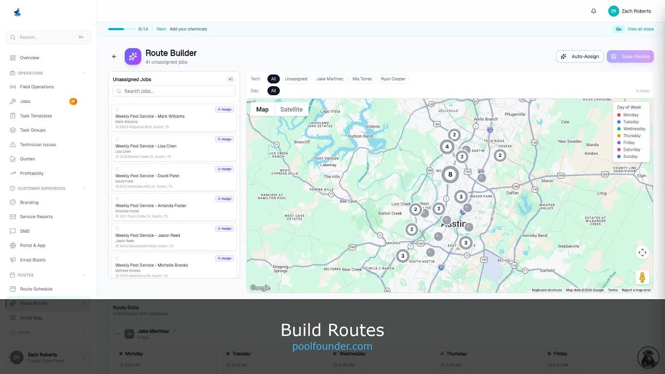Grab the drag handle on Mark Williams job
The width and height of the screenshot is (665, 374).
point(117,110)
